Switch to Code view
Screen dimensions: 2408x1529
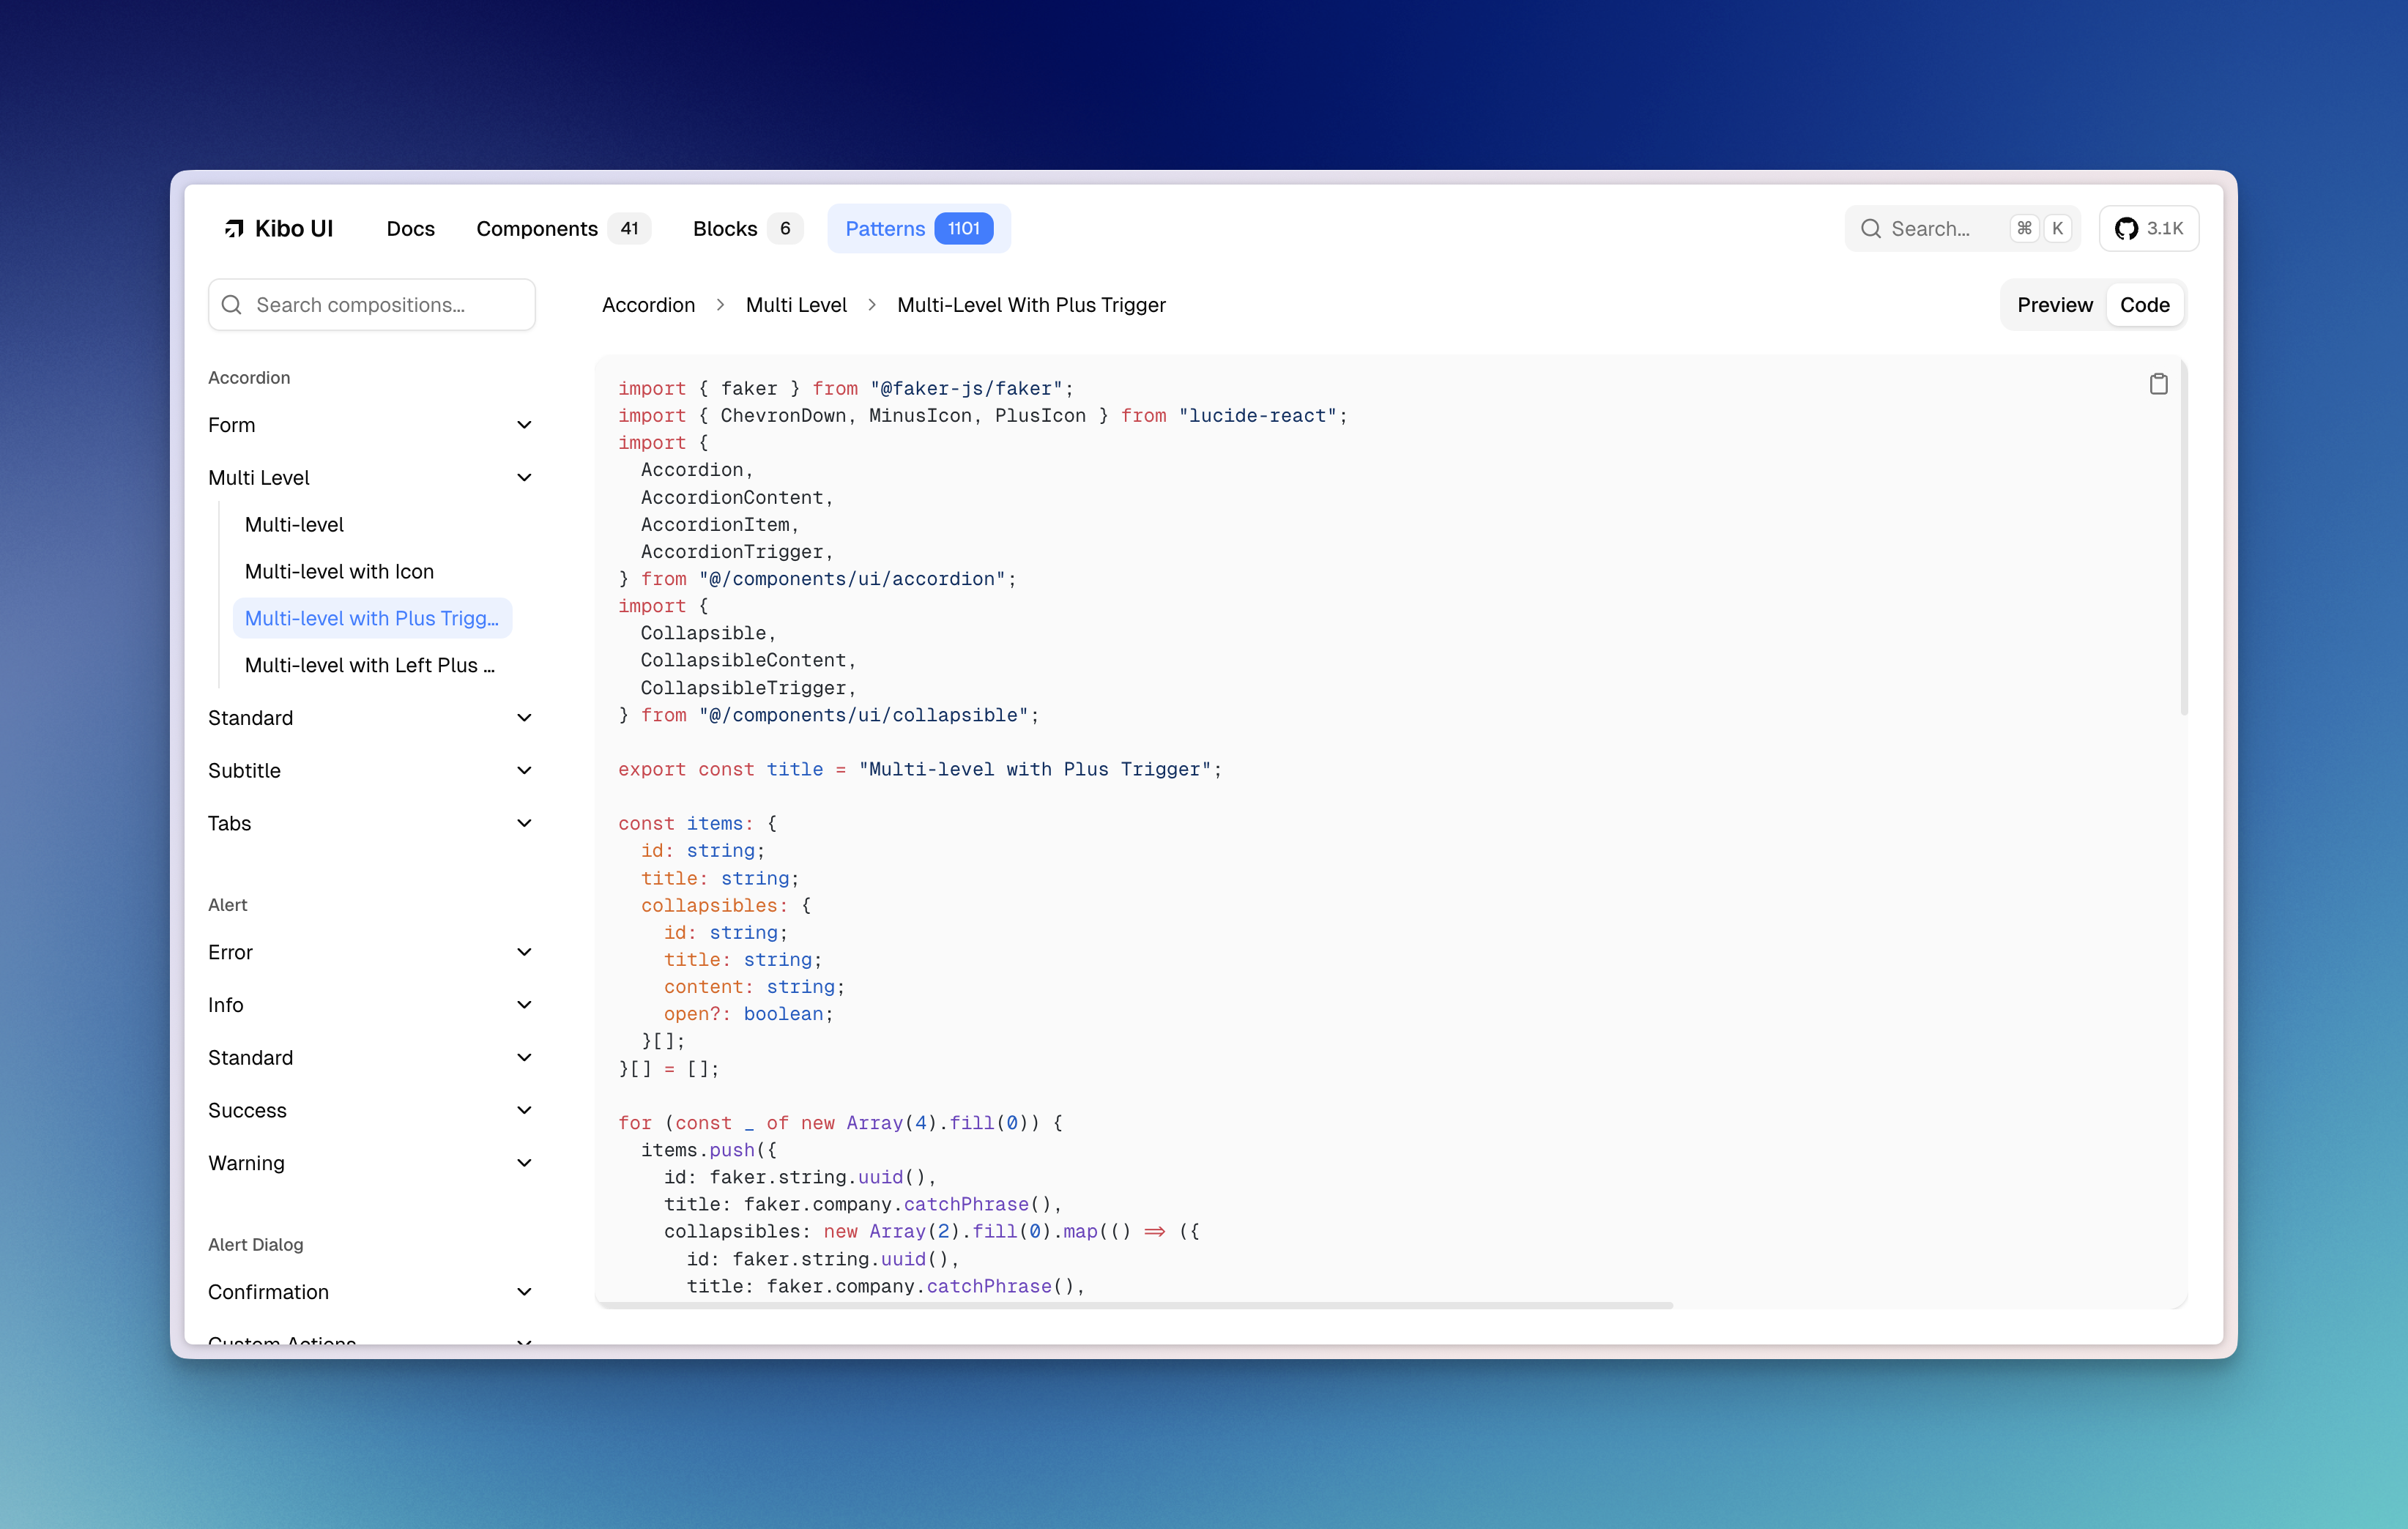(x=2144, y=305)
